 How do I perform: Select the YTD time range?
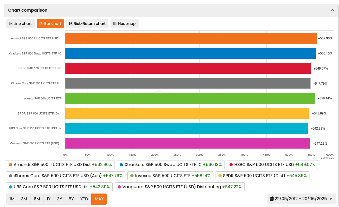click(84, 199)
